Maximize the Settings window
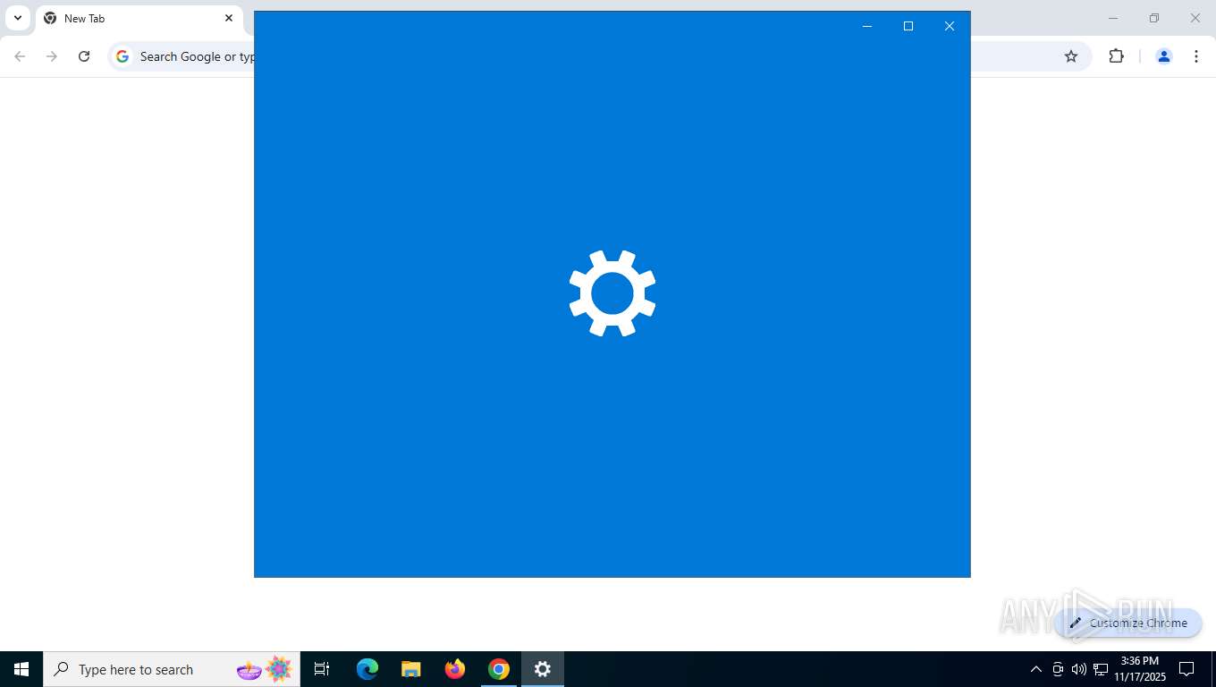This screenshot has width=1216, height=687. tap(908, 26)
